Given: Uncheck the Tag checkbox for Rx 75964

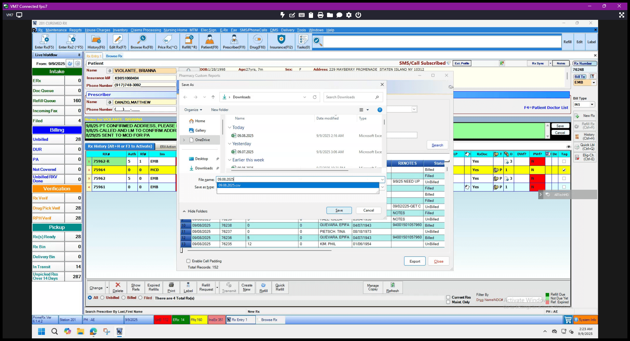Looking at the screenshot, I should [x=564, y=170].
